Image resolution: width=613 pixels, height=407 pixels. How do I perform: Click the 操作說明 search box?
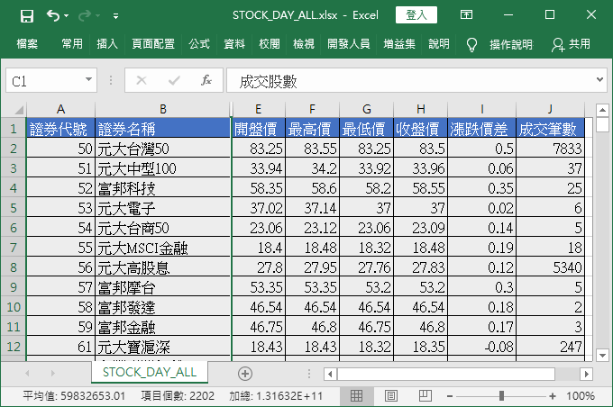(511, 44)
